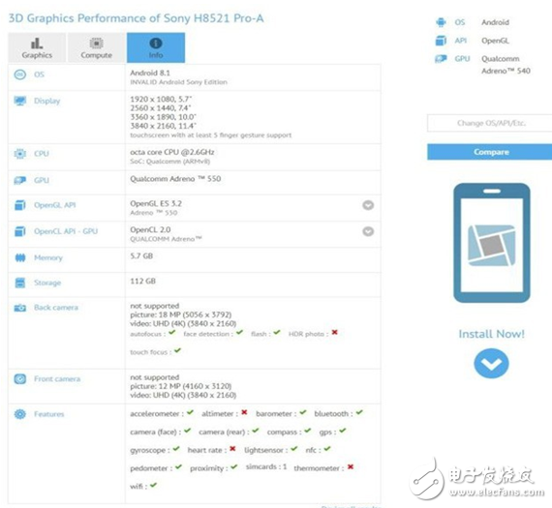Click the Compare button
This screenshot has width=552, height=508.
pos(490,152)
